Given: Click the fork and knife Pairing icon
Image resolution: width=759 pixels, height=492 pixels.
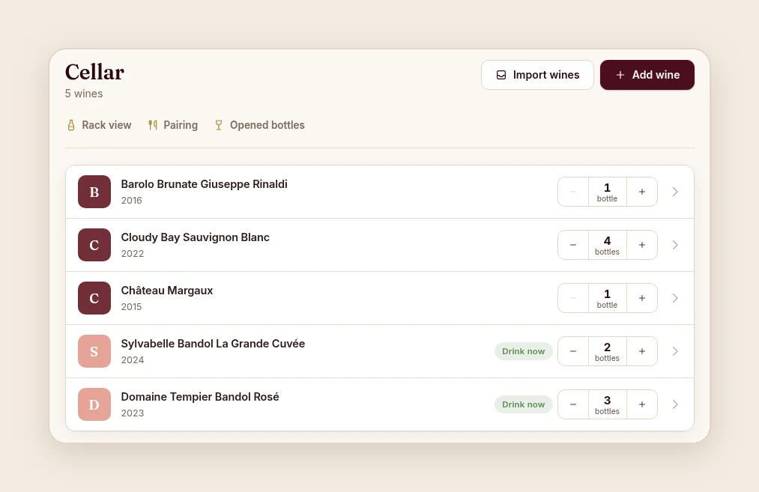Looking at the screenshot, I should tap(153, 125).
